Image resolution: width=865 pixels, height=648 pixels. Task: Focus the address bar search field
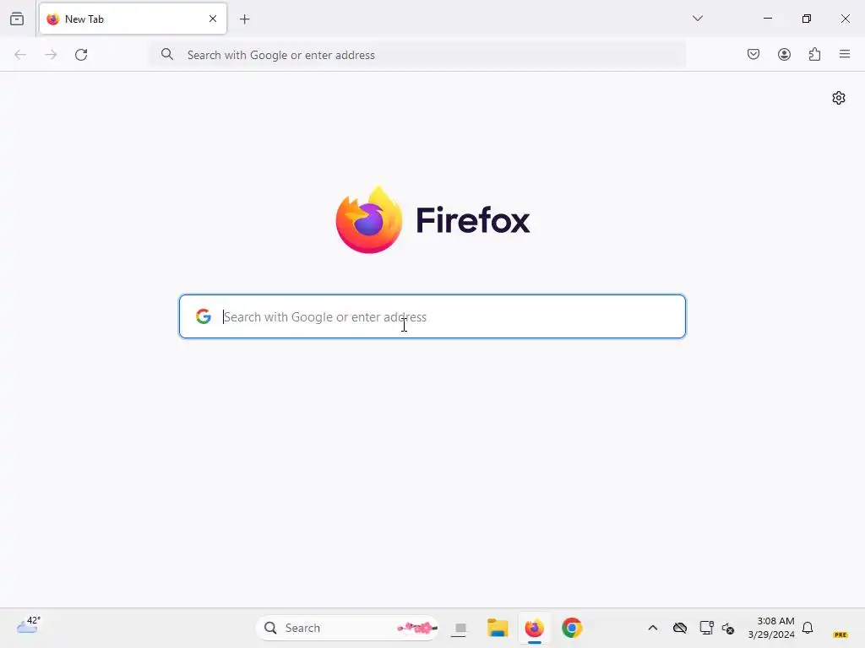417,55
